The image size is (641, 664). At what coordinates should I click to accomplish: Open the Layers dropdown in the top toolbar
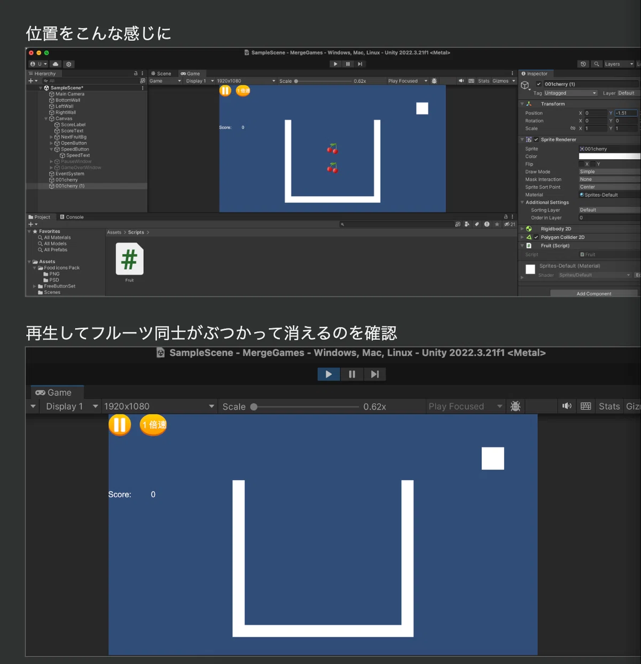(x=619, y=64)
